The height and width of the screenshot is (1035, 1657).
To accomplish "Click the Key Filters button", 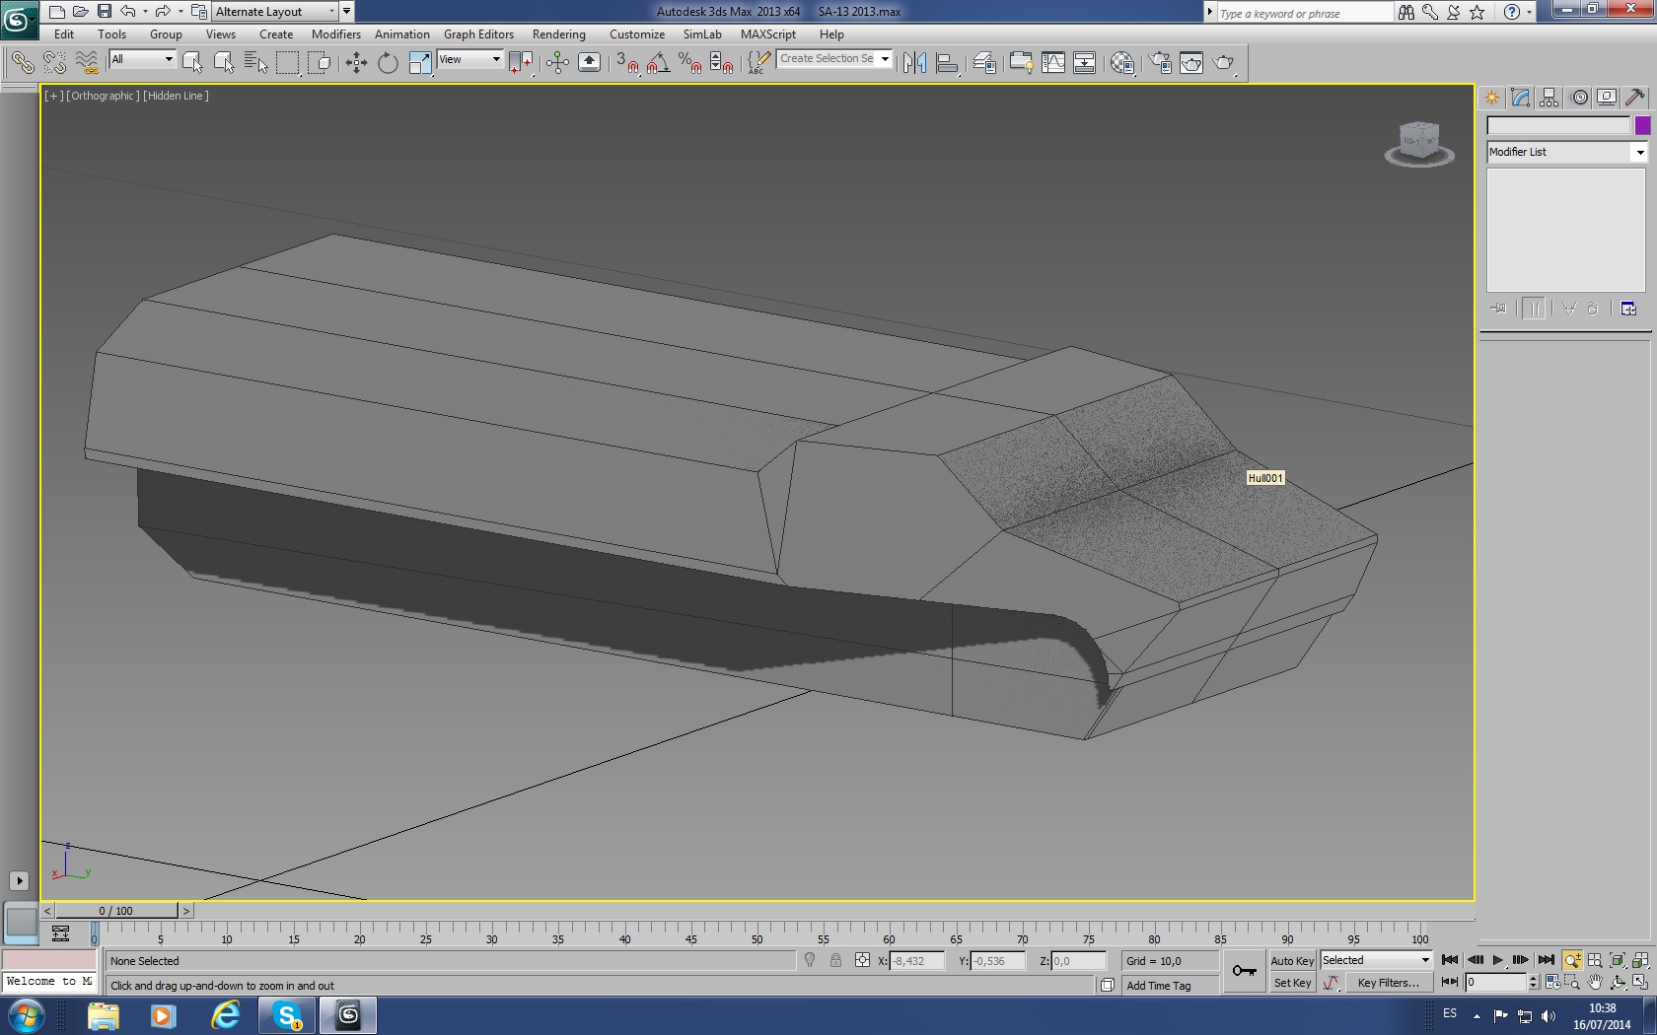I will (x=1387, y=983).
